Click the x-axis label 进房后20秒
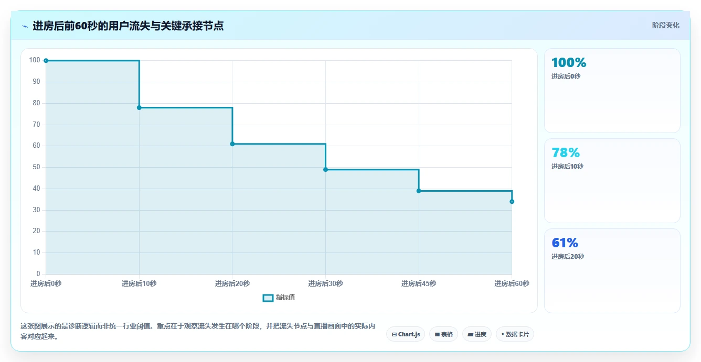Viewport: 701px width, 362px height. pyautogui.click(x=232, y=284)
